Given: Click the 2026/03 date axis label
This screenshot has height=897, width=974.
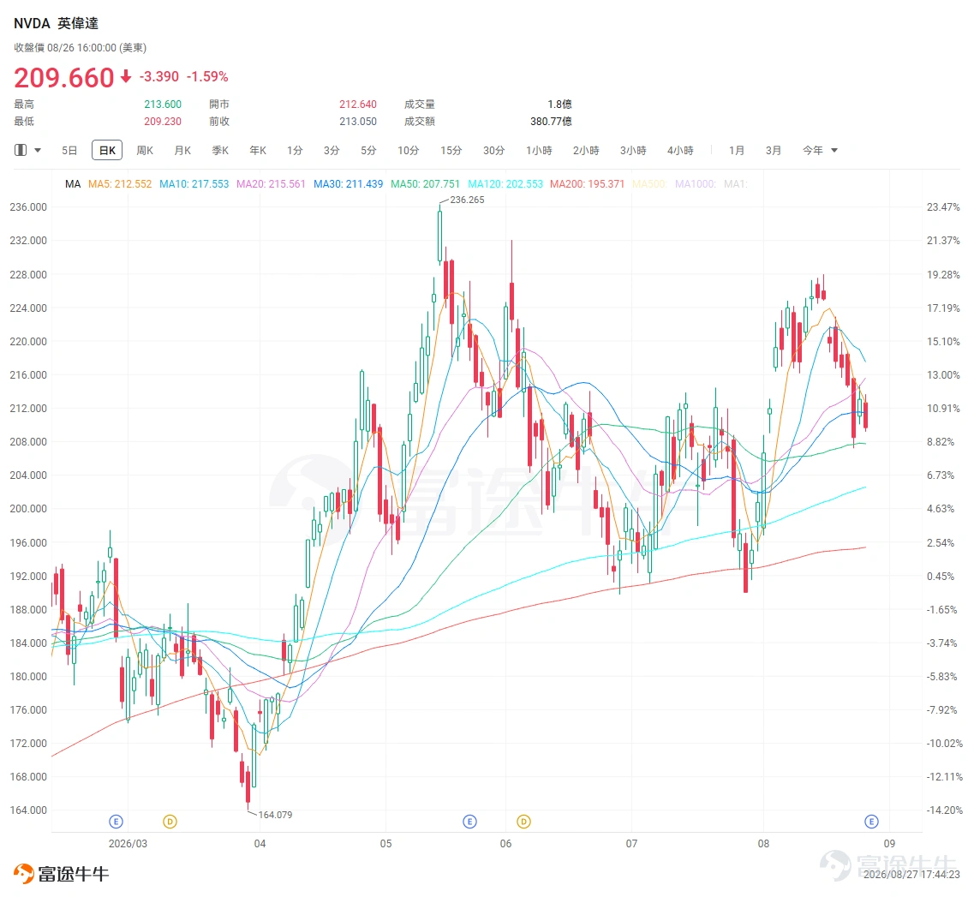Looking at the screenshot, I should (128, 844).
